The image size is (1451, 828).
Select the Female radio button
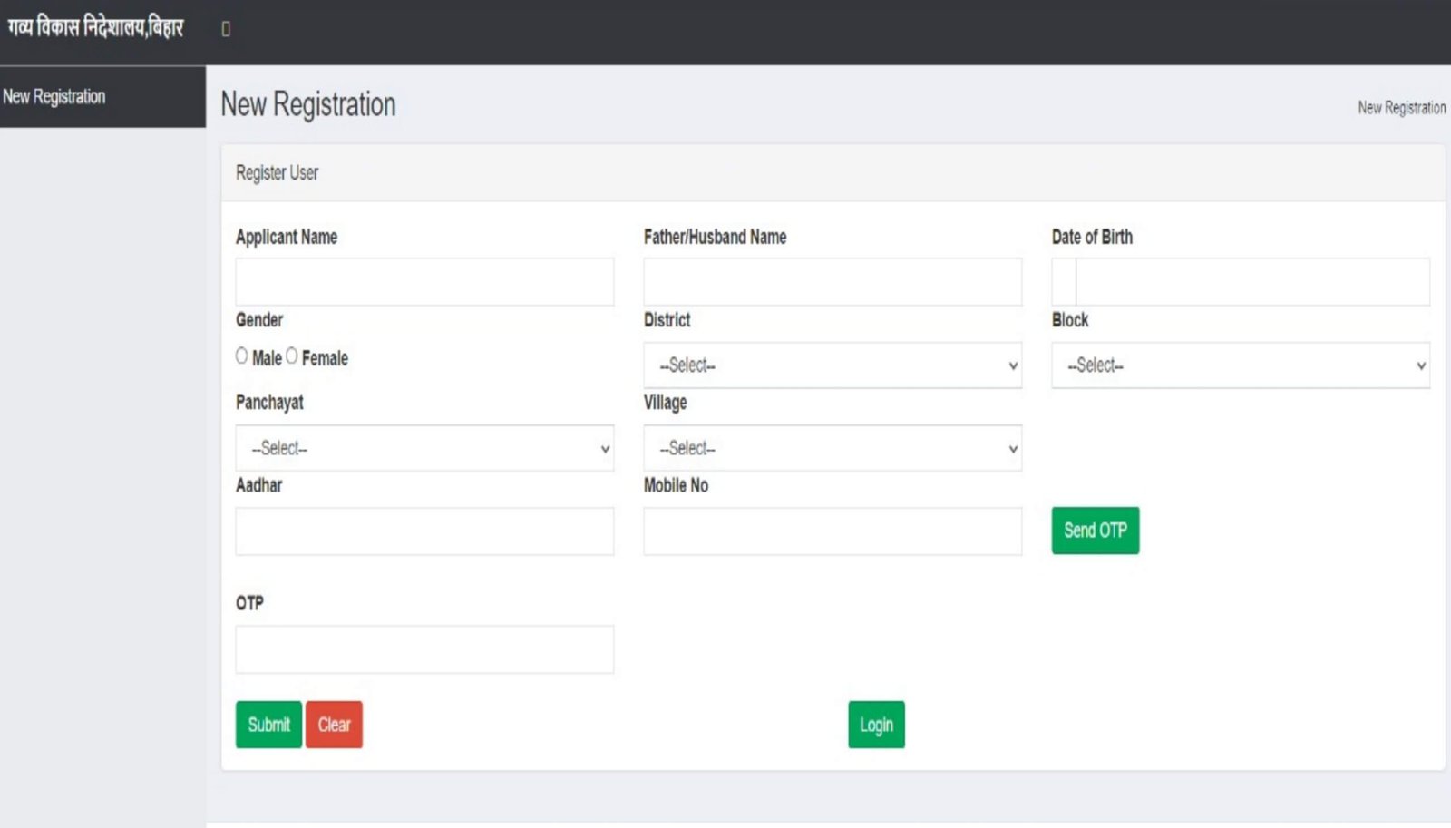click(292, 356)
